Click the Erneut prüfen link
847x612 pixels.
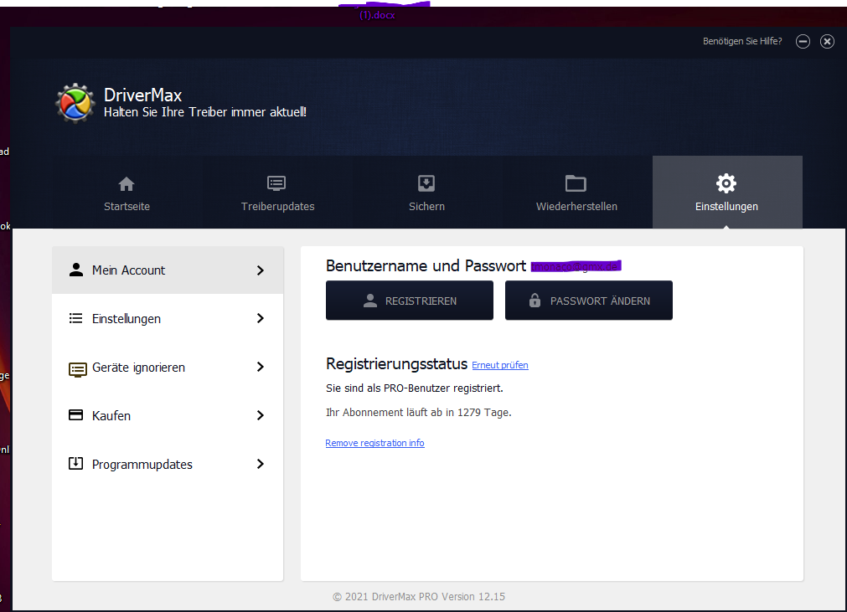[500, 365]
